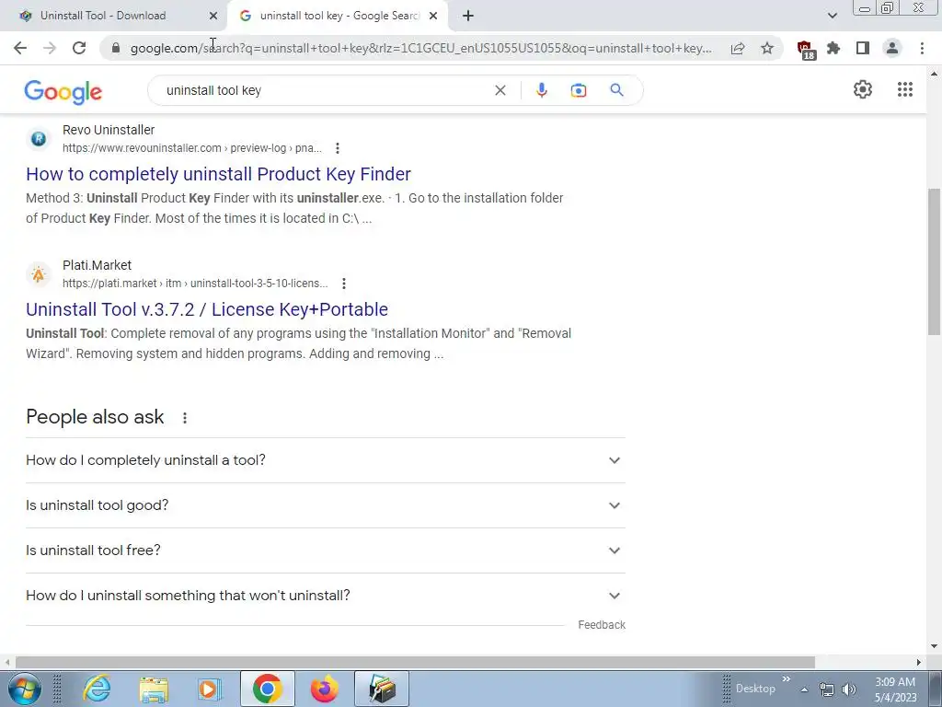
Task: Switch to Chrome in the taskbar
Action: tap(268, 689)
